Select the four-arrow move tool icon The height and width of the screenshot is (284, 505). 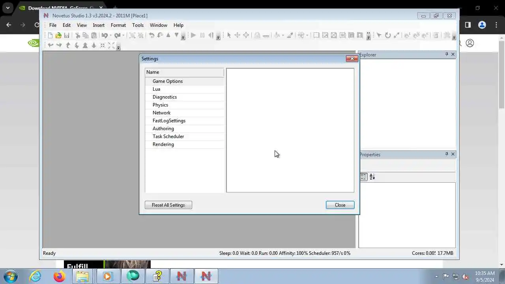(x=237, y=35)
